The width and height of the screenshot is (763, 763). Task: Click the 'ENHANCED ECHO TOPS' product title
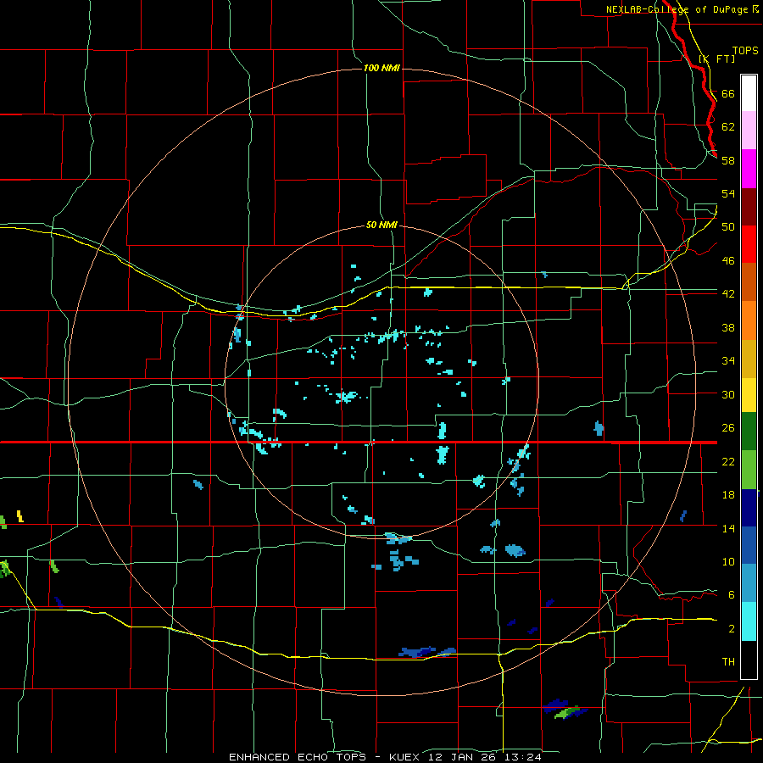(x=298, y=757)
